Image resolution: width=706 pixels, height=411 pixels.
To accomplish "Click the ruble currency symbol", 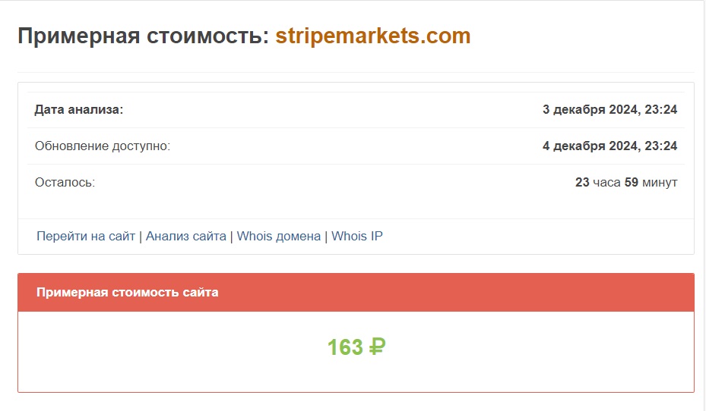I will click(378, 347).
